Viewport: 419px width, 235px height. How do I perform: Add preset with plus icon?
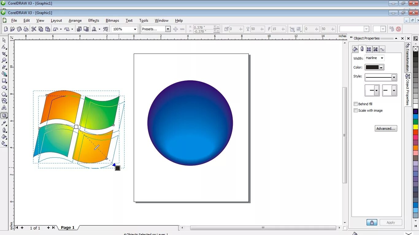click(x=175, y=29)
